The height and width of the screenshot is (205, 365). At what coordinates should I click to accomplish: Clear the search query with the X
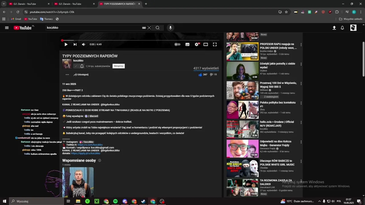pos(149,28)
